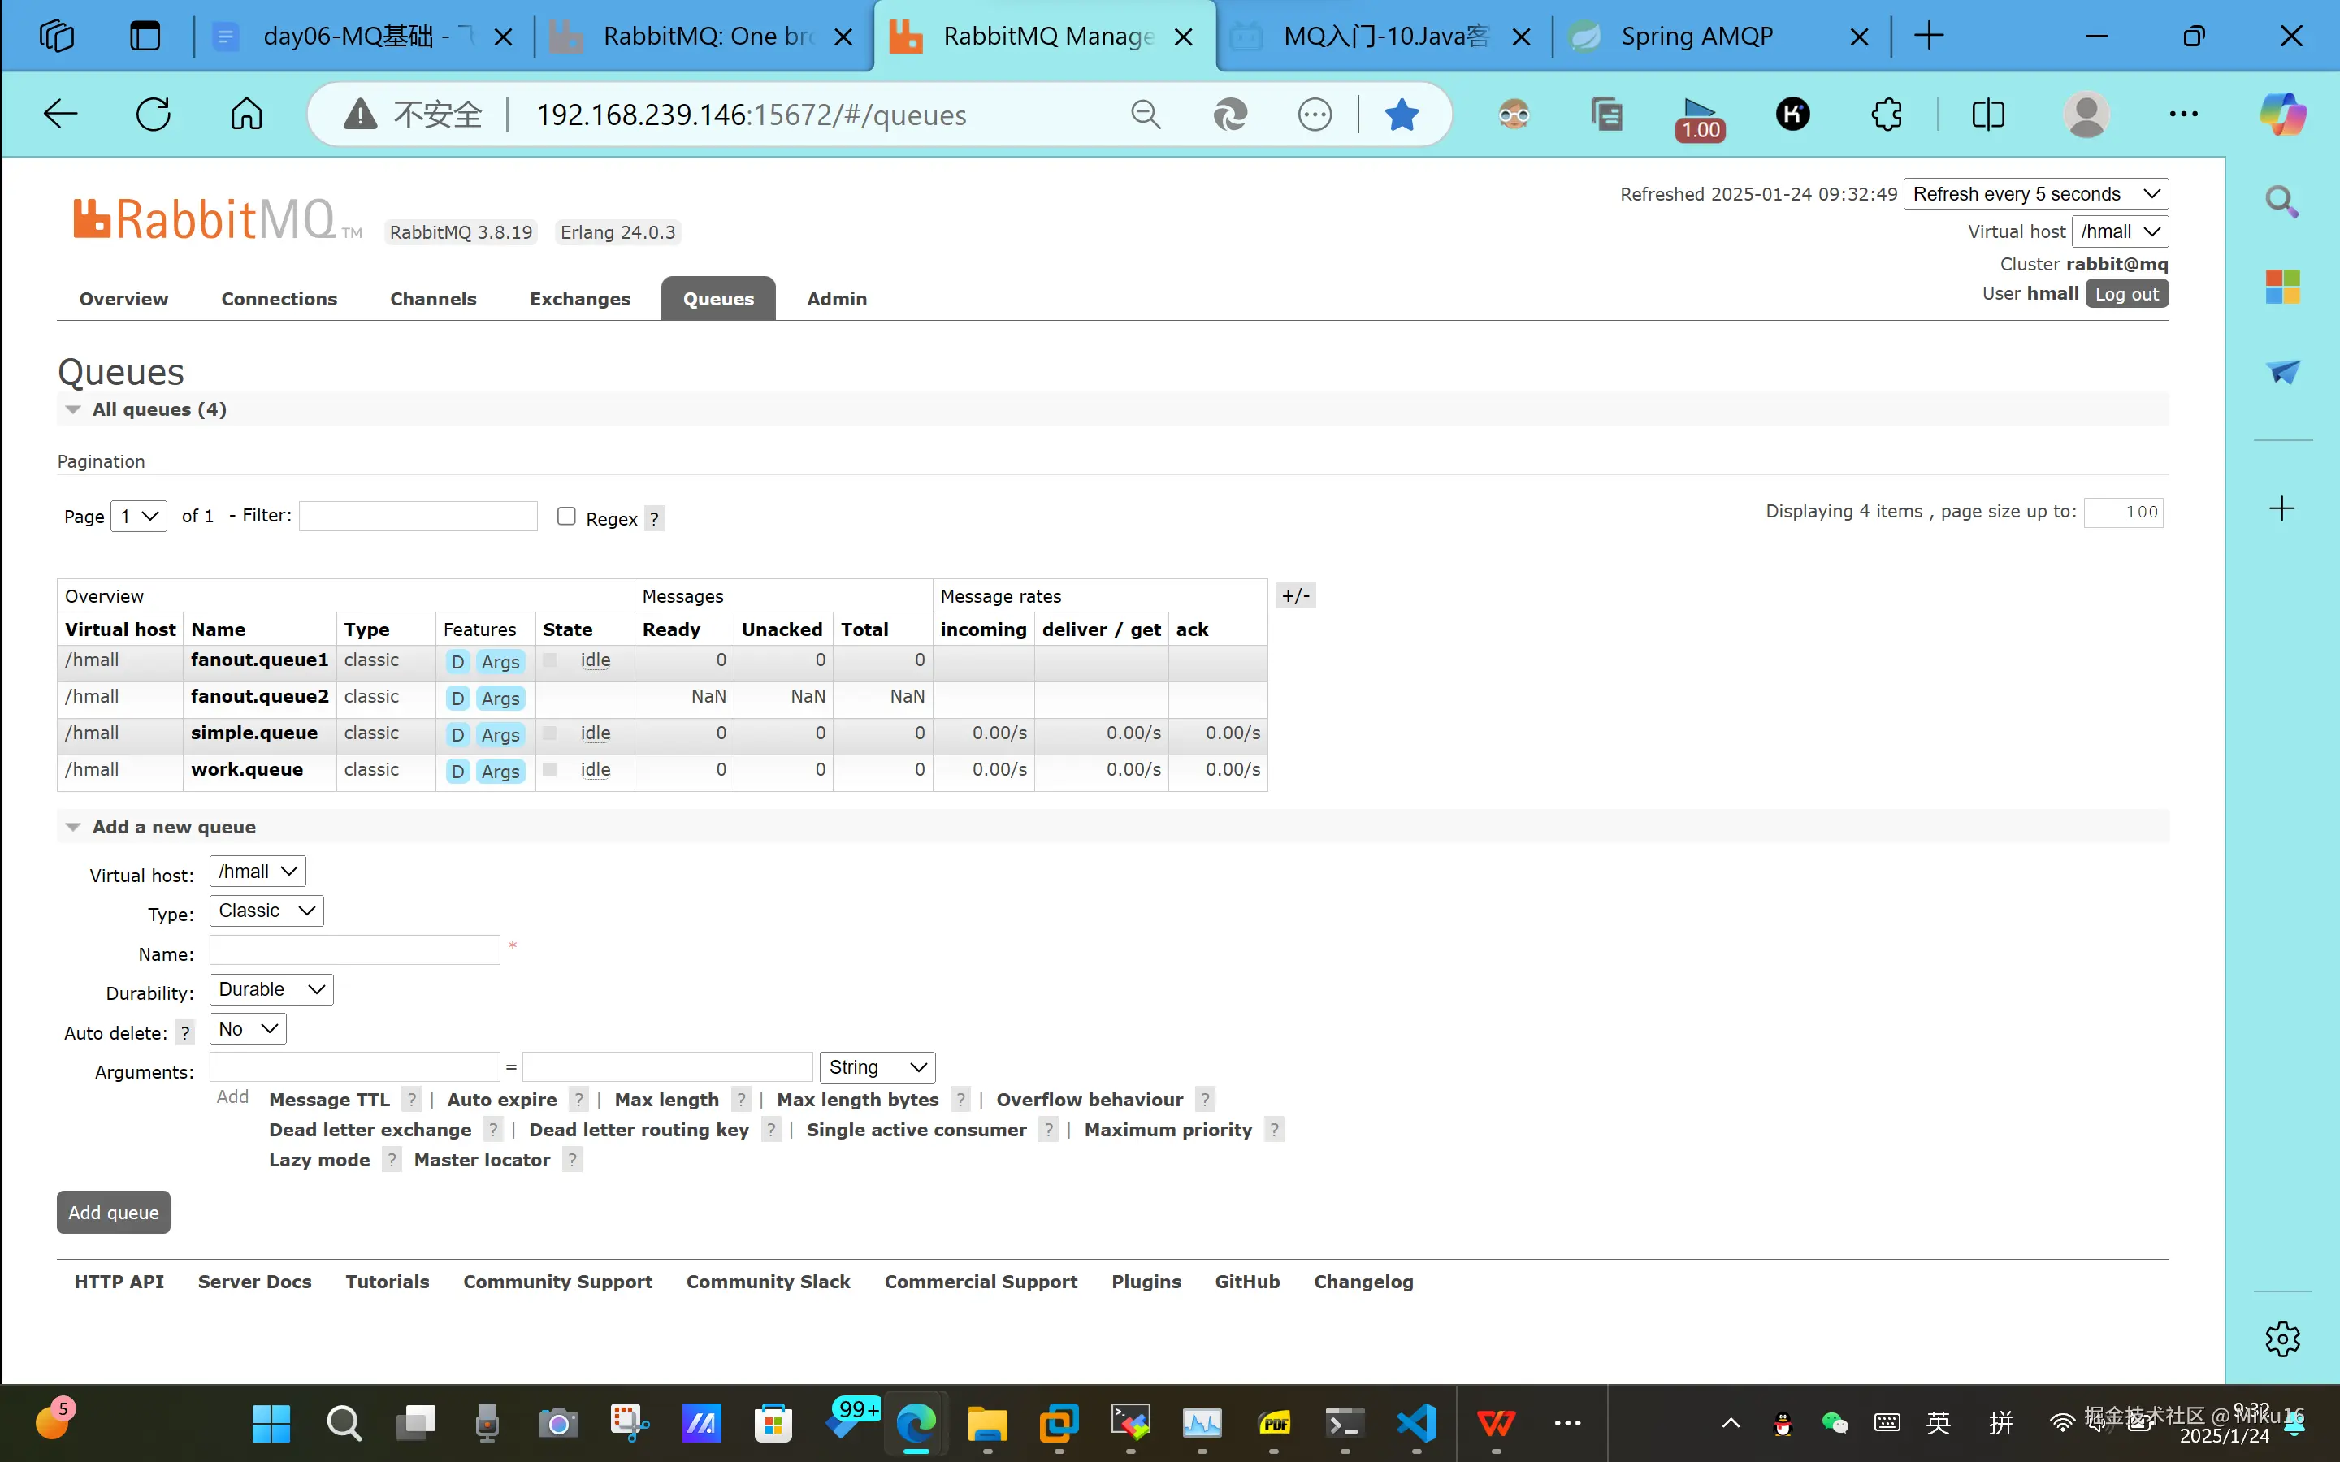2340x1462 pixels.
Task: Open Visual Studio Code from taskbar
Action: pos(1416,1423)
